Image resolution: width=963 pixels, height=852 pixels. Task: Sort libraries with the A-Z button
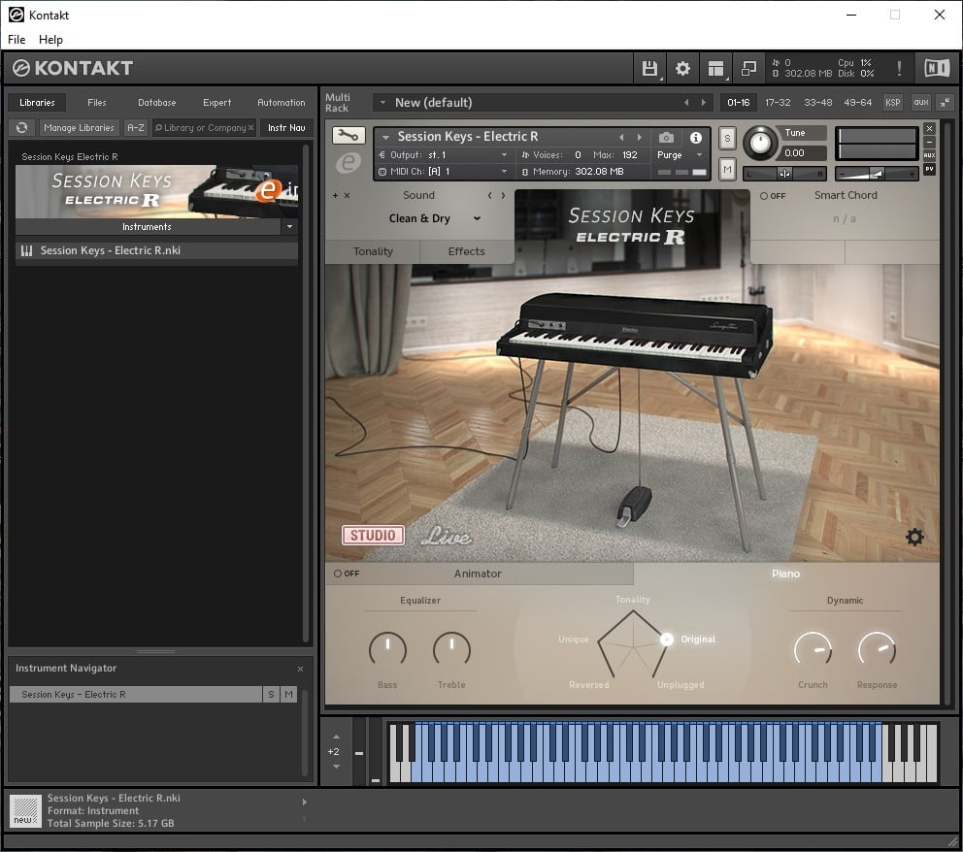(x=135, y=128)
